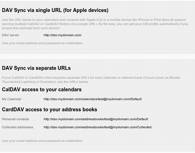Select the My Calendar CalDAV URL
The image size is (195, 153).
click(92, 99)
